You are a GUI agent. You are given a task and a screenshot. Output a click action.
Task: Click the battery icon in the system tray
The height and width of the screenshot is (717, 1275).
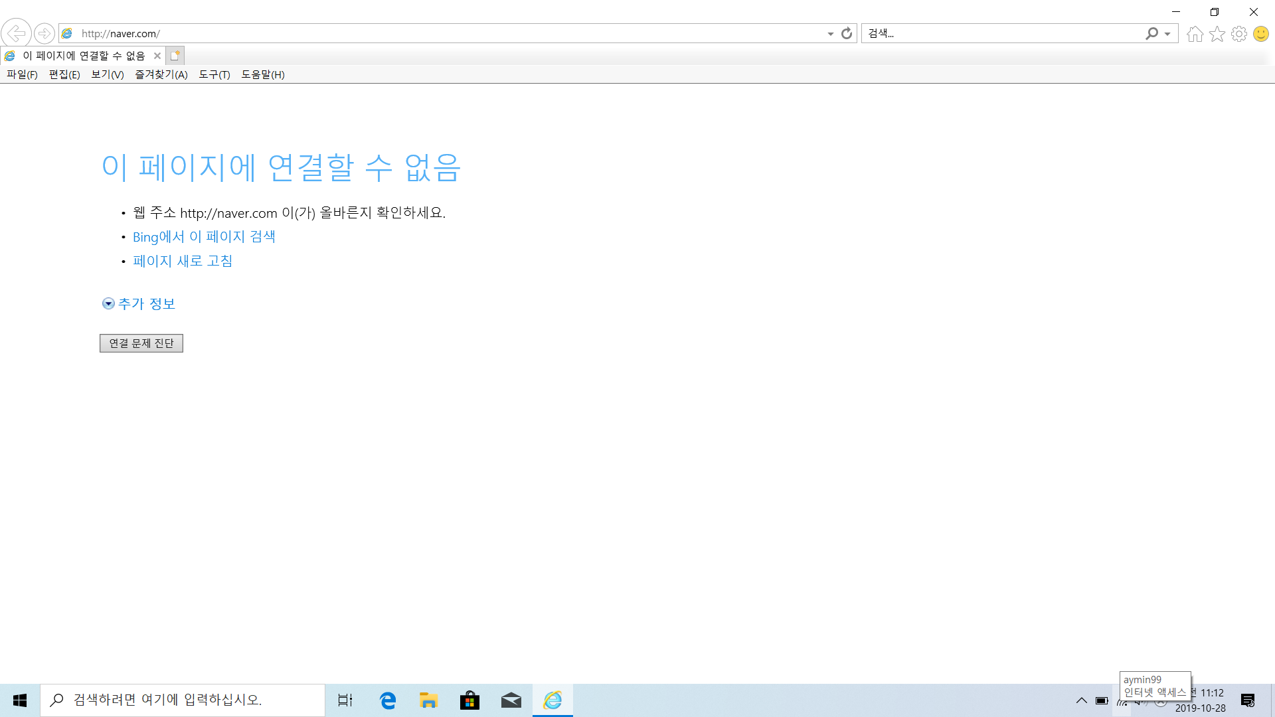[x=1102, y=700]
